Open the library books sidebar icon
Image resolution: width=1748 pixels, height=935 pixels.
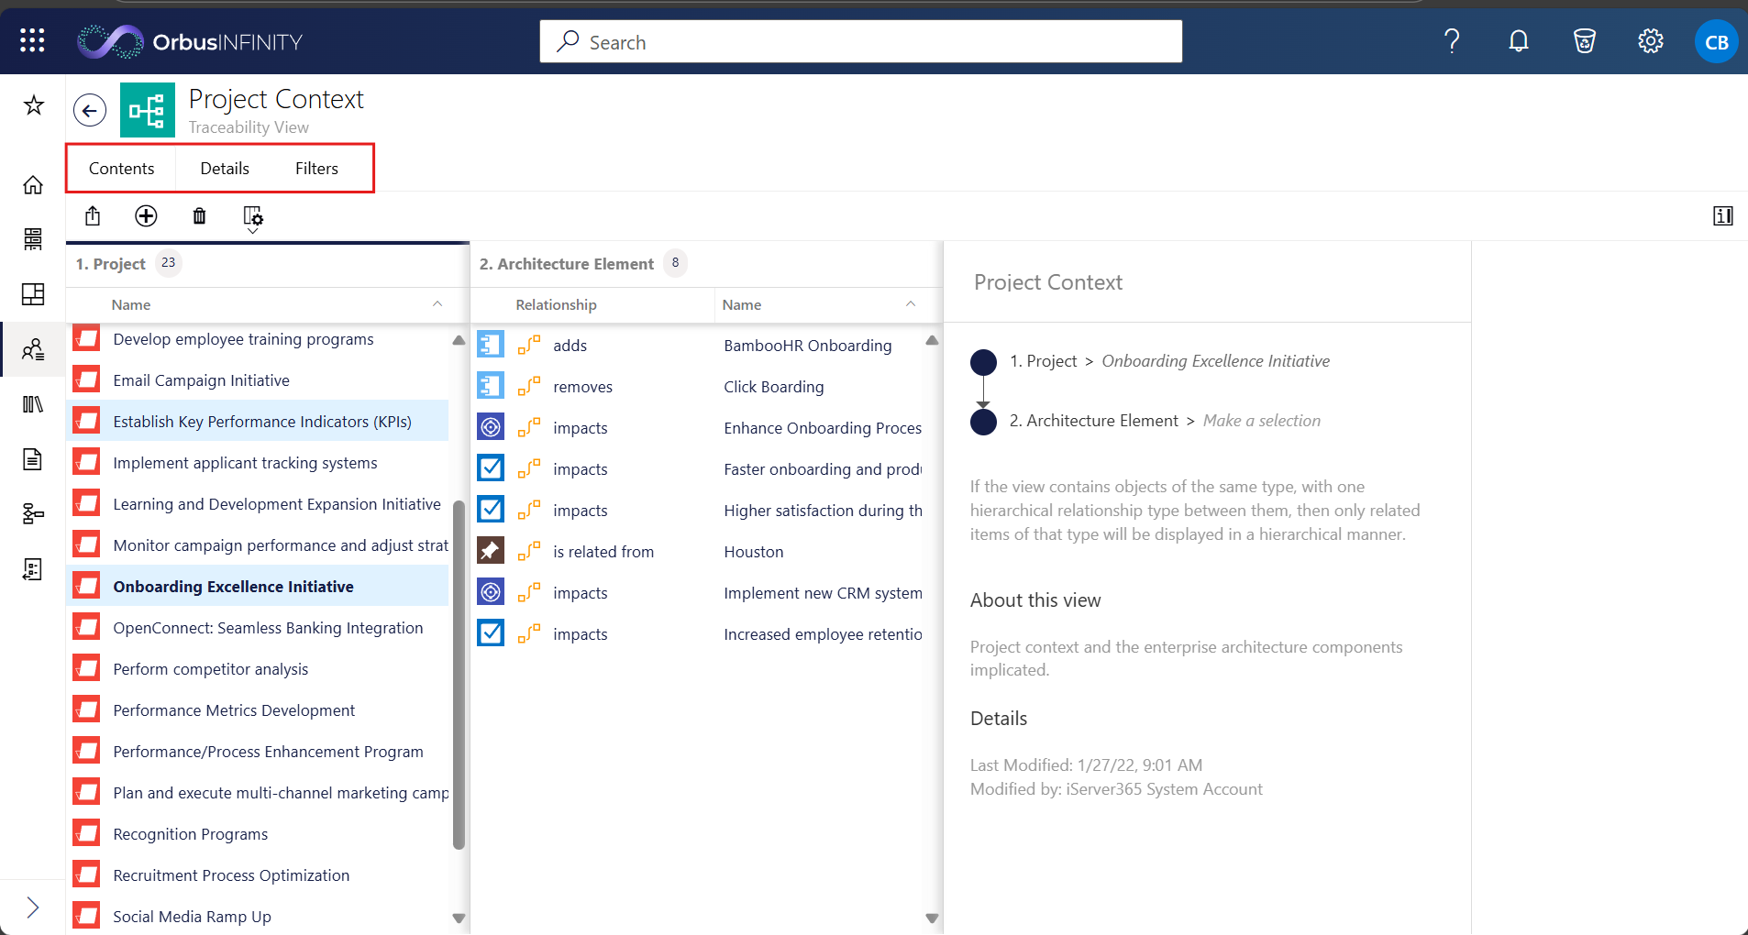(33, 404)
